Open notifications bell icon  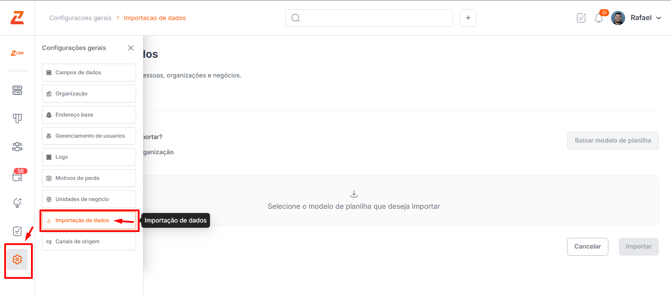pyautogui.click(x=598, y=18)
